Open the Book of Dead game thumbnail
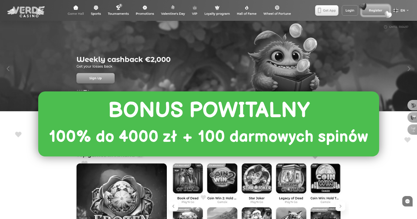This screenshot has height=219, width=417. pos(188,178)
